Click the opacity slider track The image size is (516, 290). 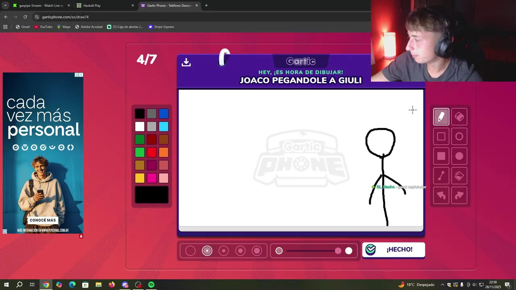tap(314, 251)
